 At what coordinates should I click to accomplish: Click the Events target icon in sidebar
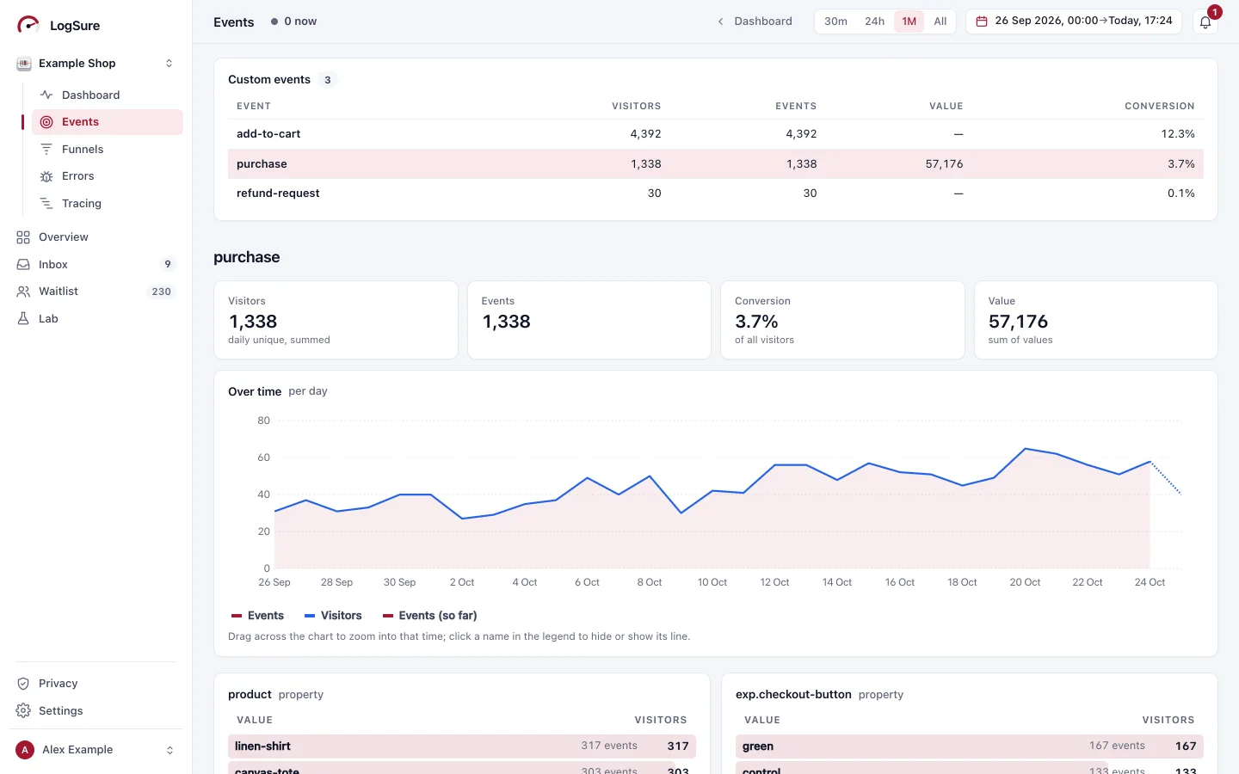(x=46, y=122)
